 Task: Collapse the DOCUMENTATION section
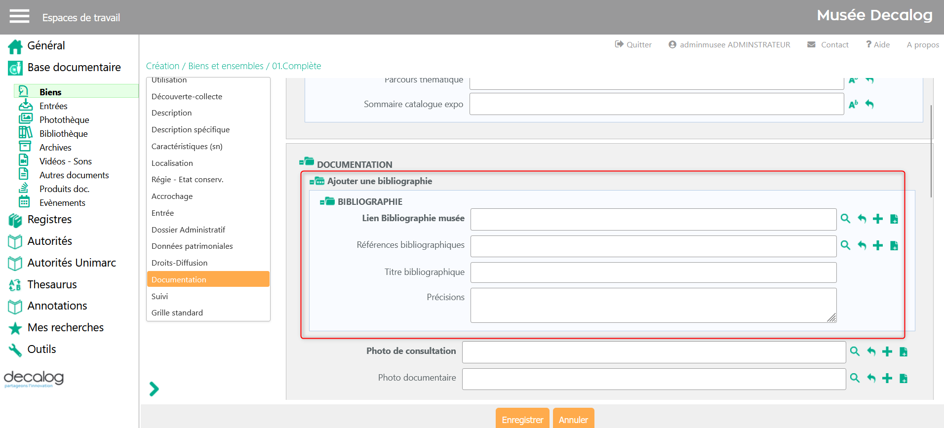[307, 162]
